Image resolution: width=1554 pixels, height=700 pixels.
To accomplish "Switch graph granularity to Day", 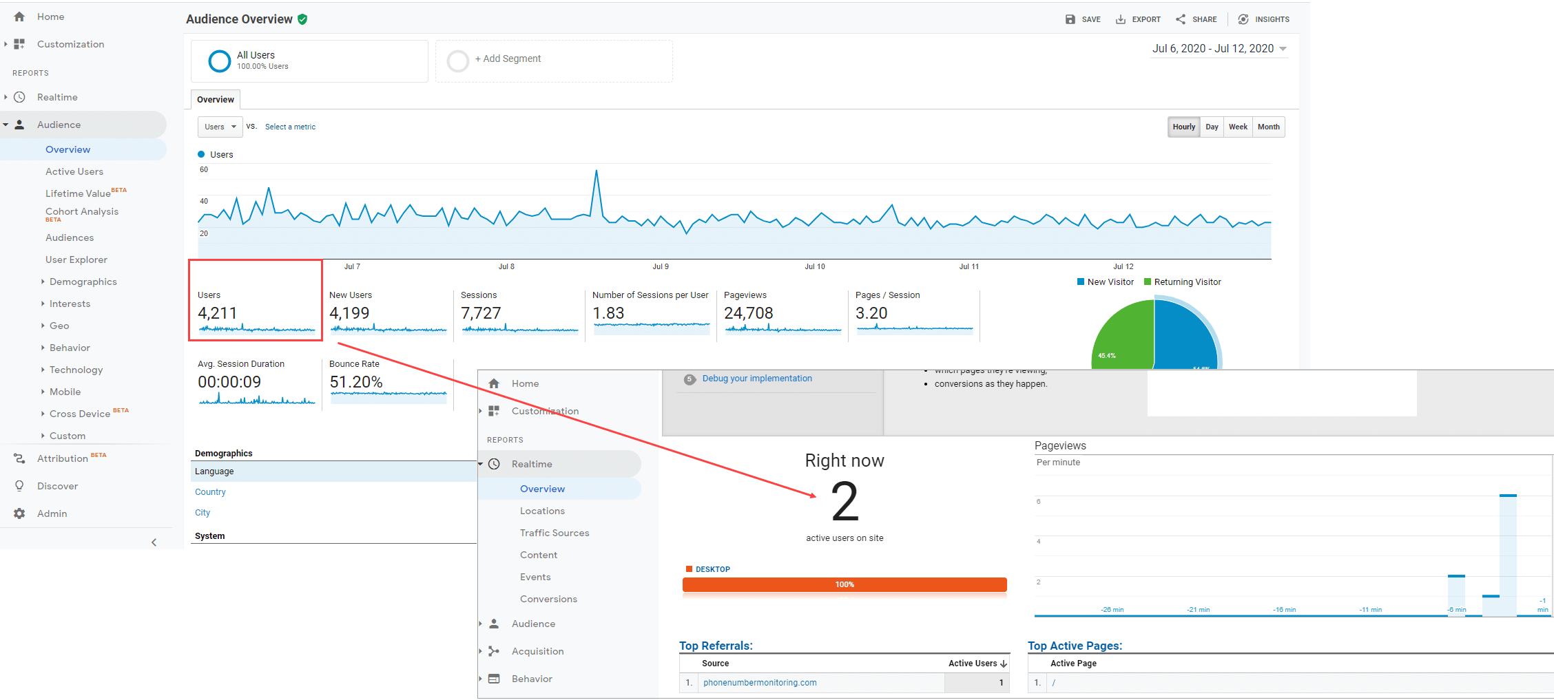I will tap(1212, 127).
